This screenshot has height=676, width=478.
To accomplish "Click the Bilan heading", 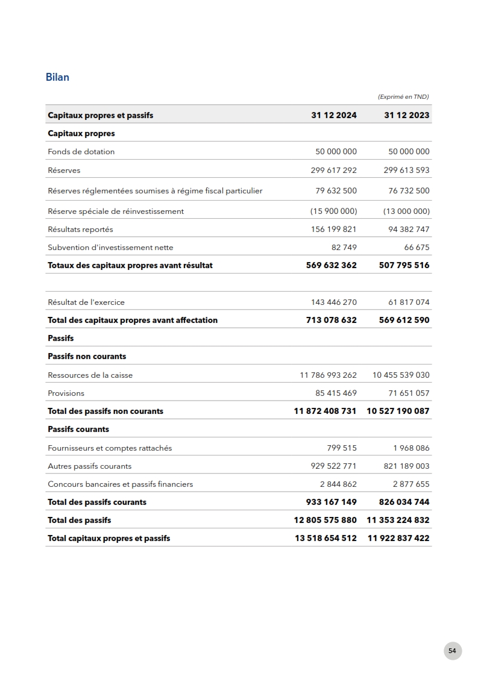I will 57,77.
